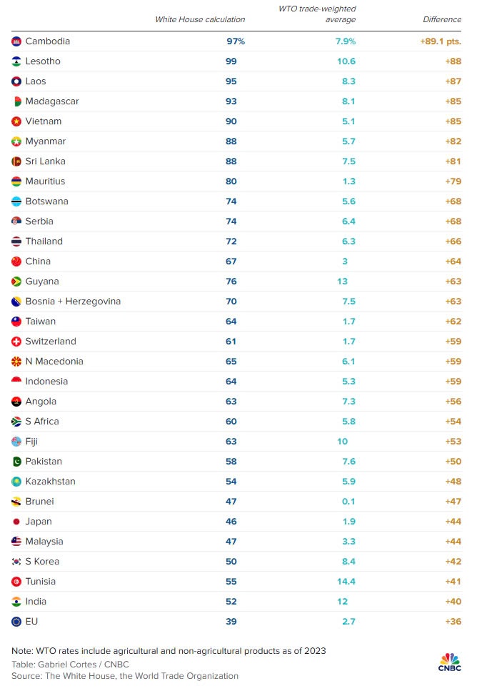477x691 pixels.
Task: Click the EU flag icon
Action: (x=16, y=622)
